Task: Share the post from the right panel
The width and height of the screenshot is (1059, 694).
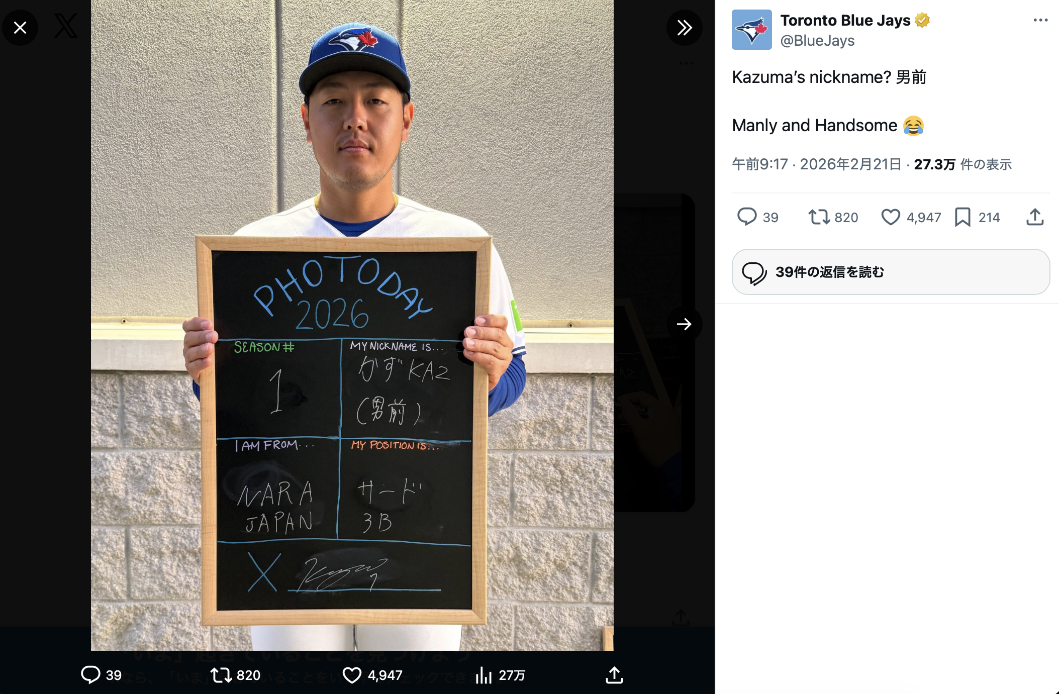Action: click(1035, 217)
